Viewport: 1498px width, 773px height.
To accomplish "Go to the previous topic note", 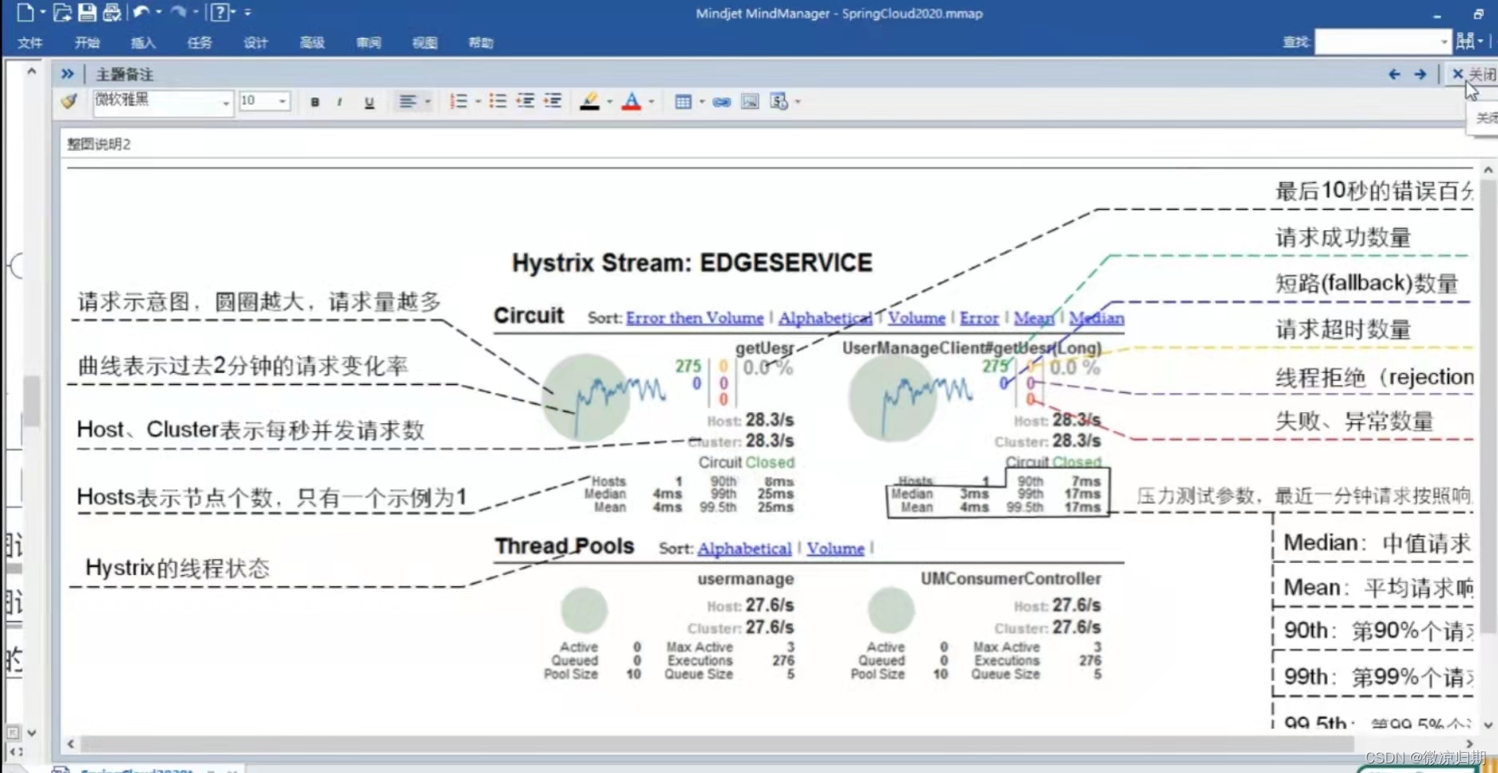I will click(x=1394, y=74).
